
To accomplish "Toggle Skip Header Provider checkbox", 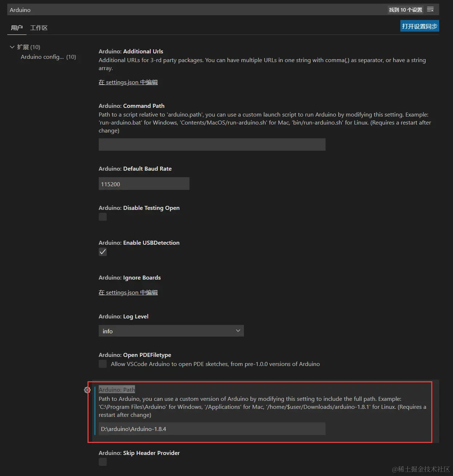I will click(x=103, y=462).
